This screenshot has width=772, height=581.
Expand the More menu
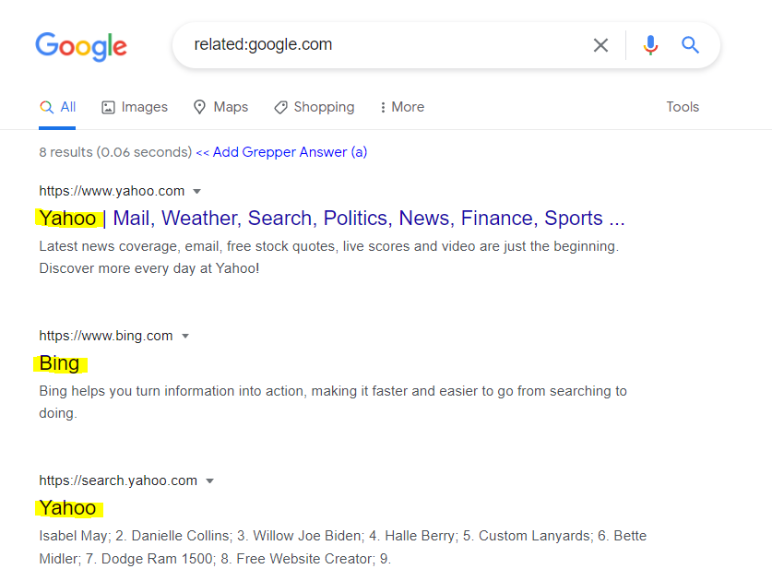point(401,107)
